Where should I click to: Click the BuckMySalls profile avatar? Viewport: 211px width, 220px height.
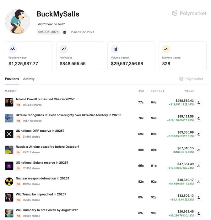coord(18,21)
